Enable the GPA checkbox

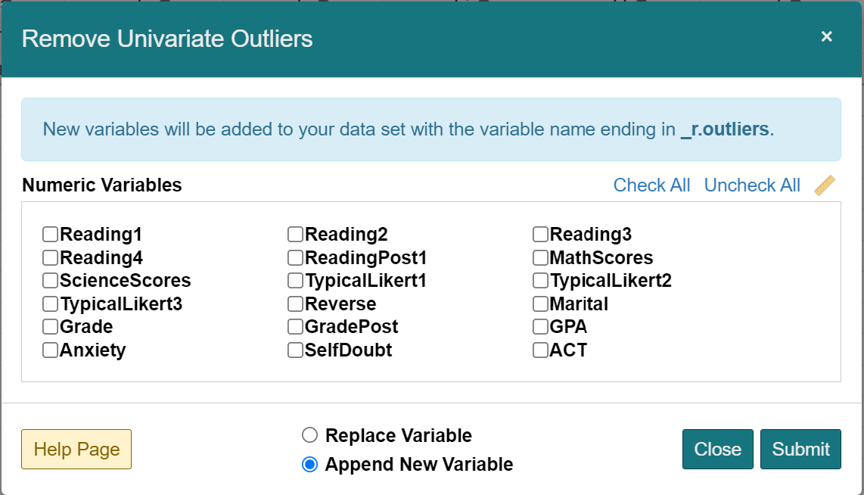tap(539, 327)
